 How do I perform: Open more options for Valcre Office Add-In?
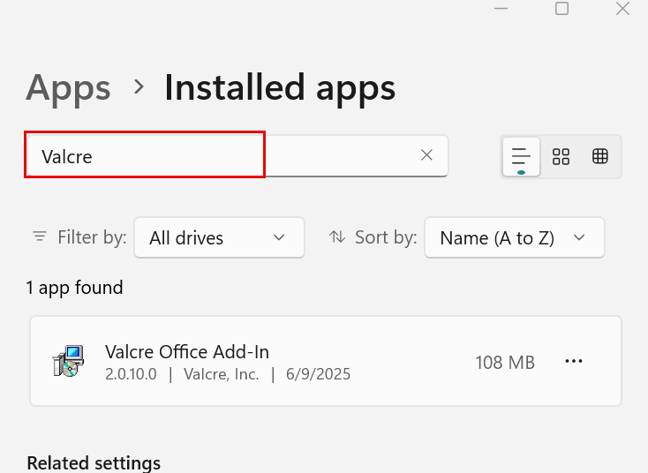coord(574,362)
